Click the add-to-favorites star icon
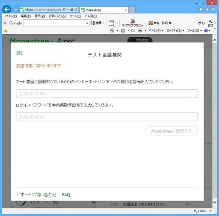Screen dimensions: 219x216 tap(6, 30)
